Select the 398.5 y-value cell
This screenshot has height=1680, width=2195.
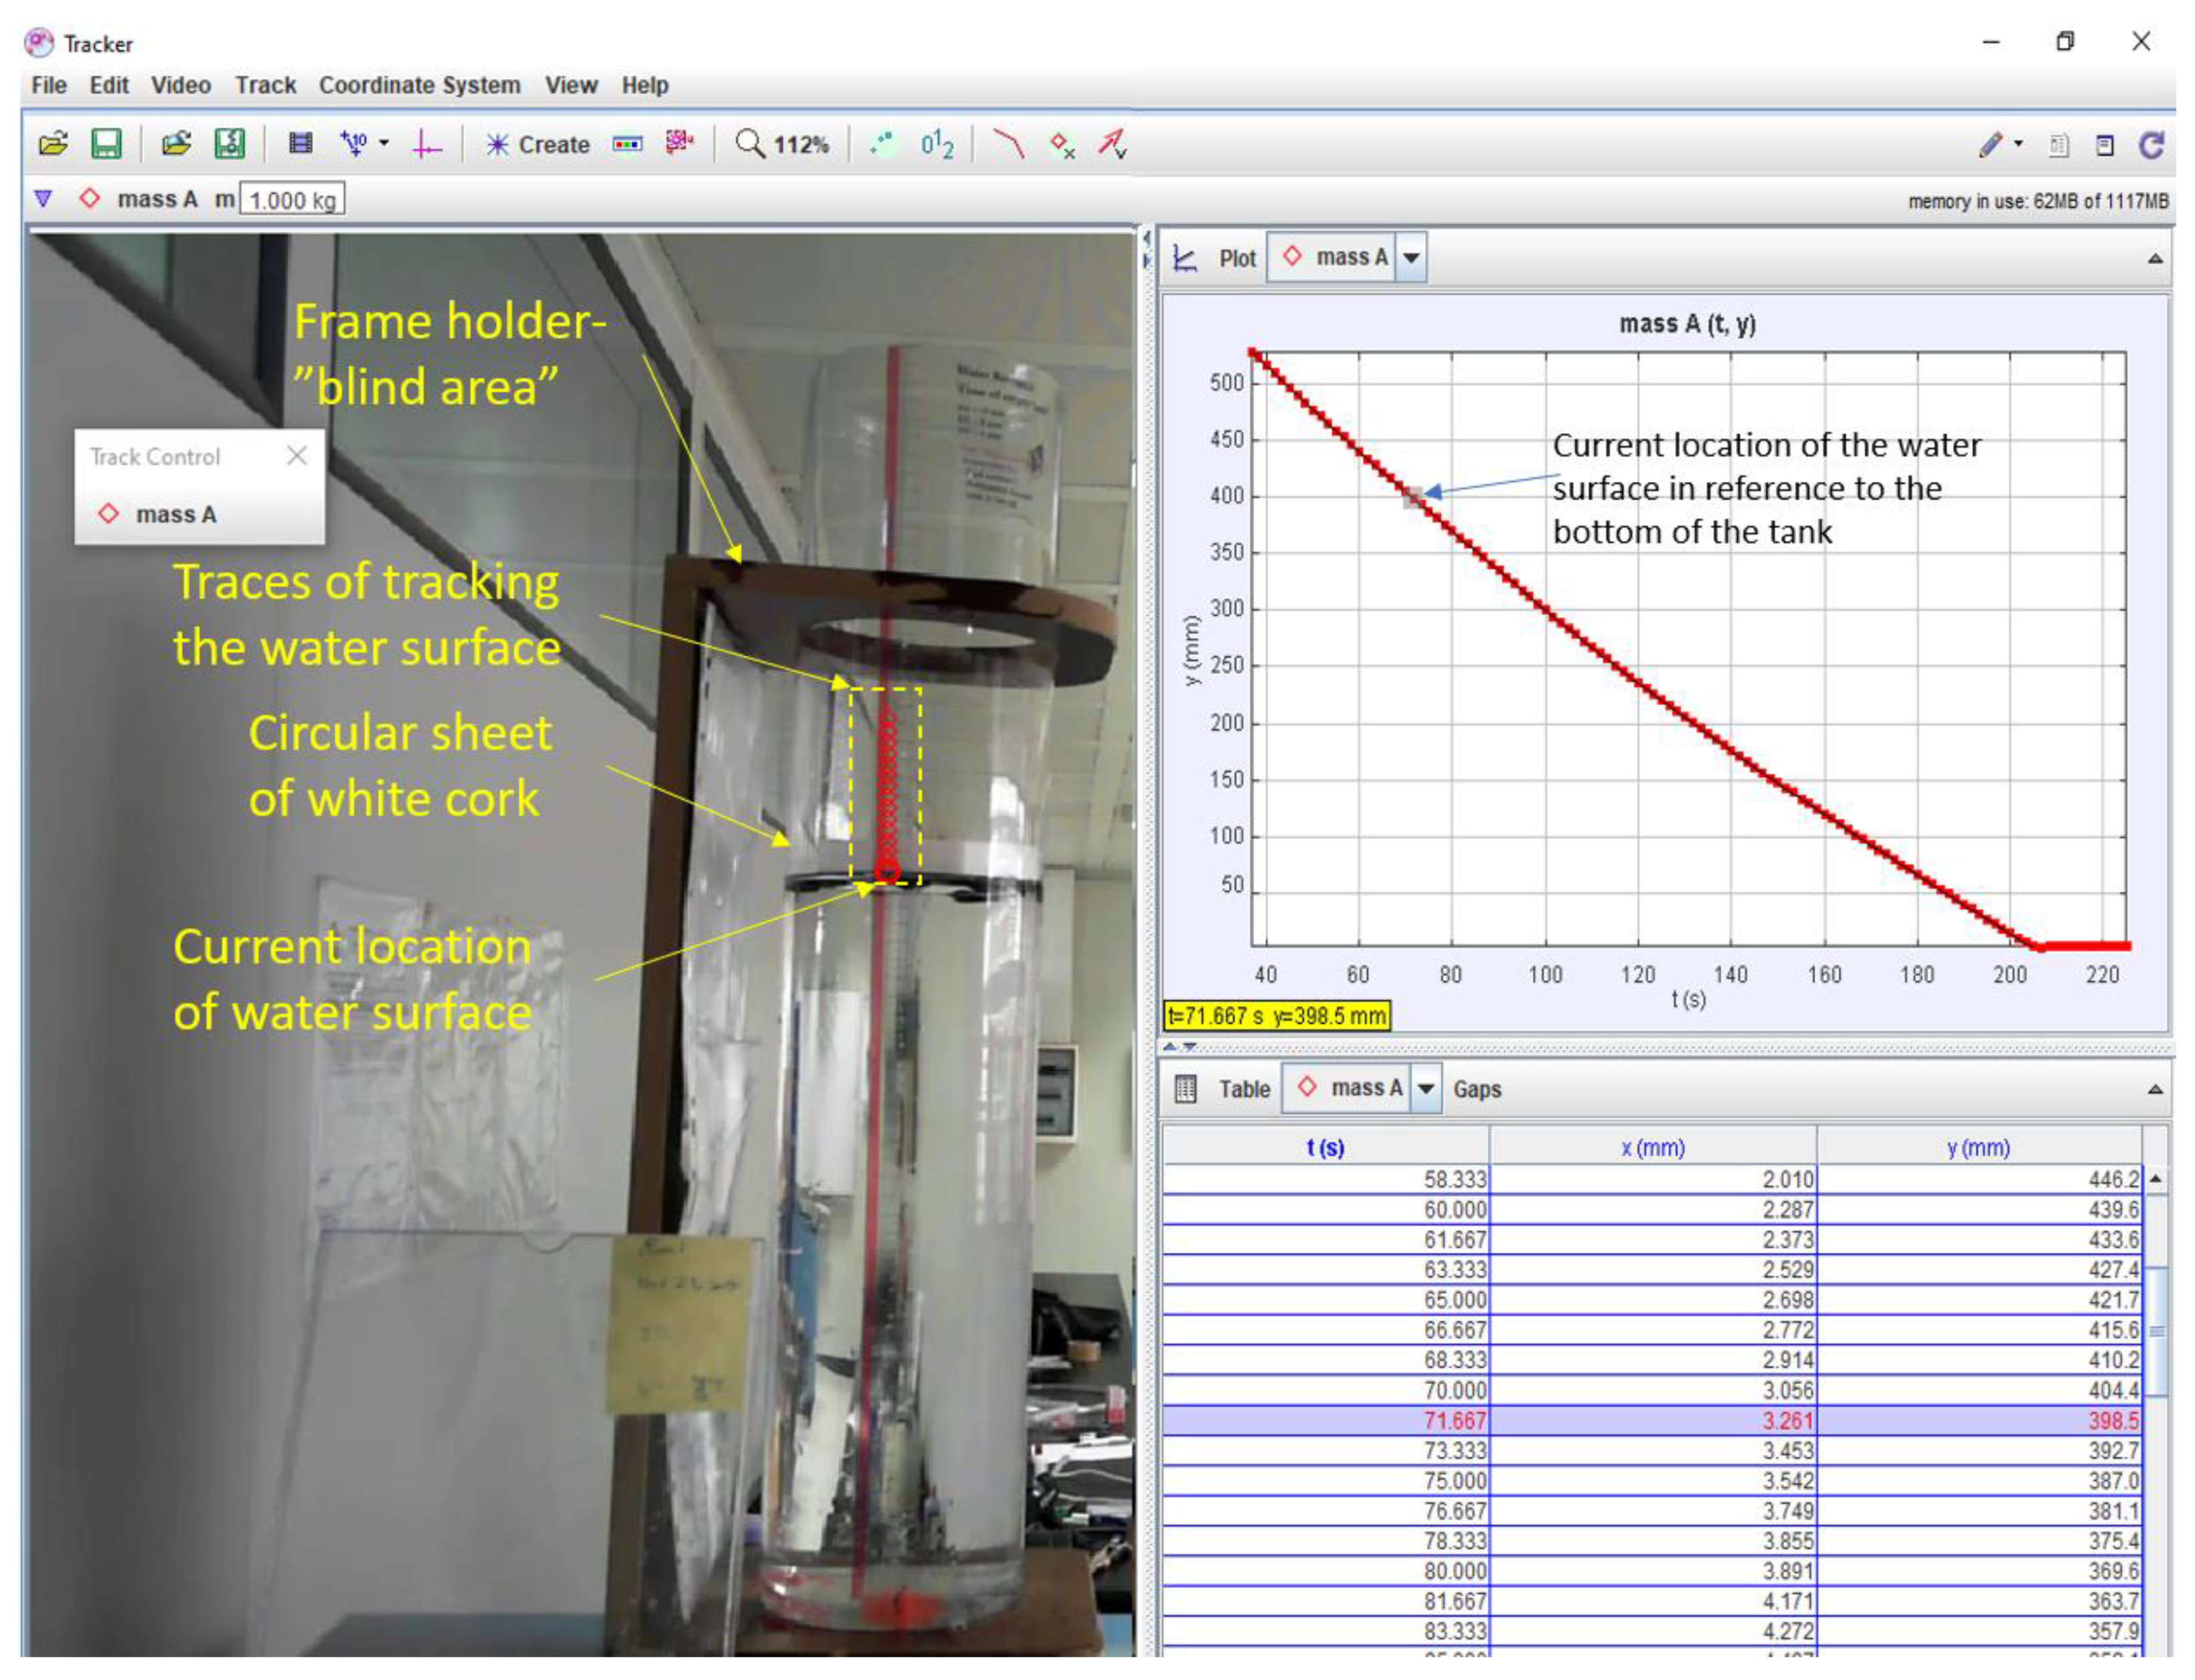pyautogui.click(x=1978, y=1420)
